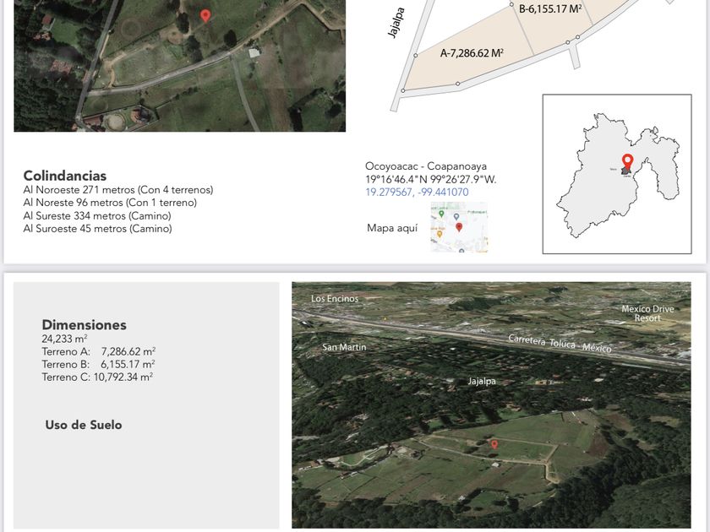Open the small Google map thumbnail
710x532 pixels.
pyautogui.click(x=459, y=228)
